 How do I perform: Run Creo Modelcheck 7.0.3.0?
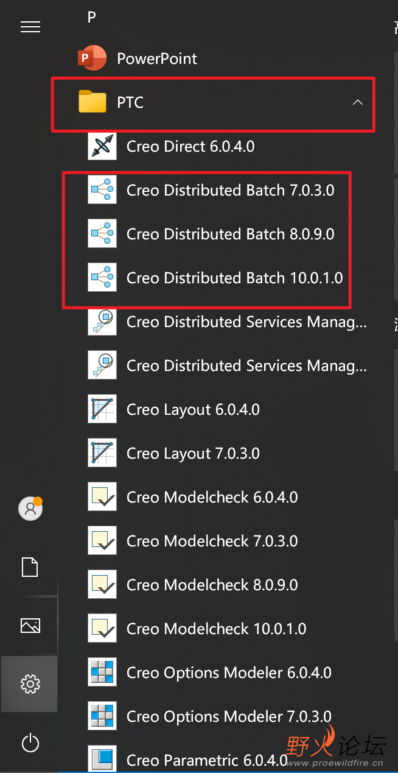212,541
